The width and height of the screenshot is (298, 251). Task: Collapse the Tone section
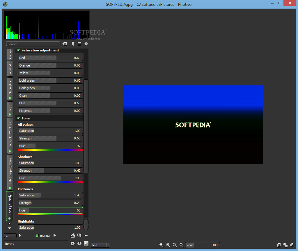pyautogui.click(x=18, y=118)
